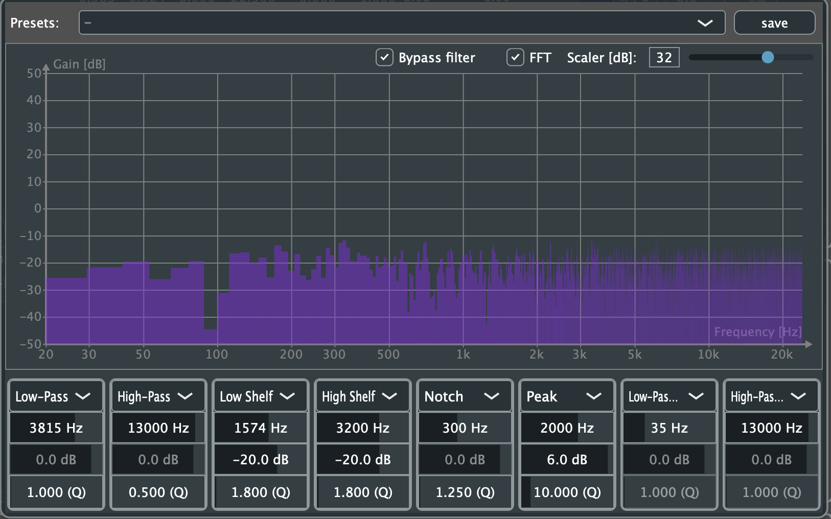The image size is (831, 519).
Task: Click the Peak band 6.0 dB gain field
Action: coord(566,459)
